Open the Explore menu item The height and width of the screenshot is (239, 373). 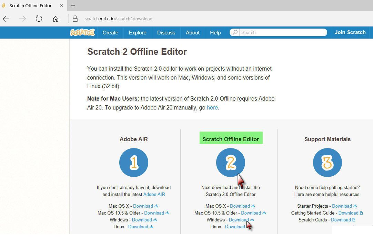pos(138,33)
